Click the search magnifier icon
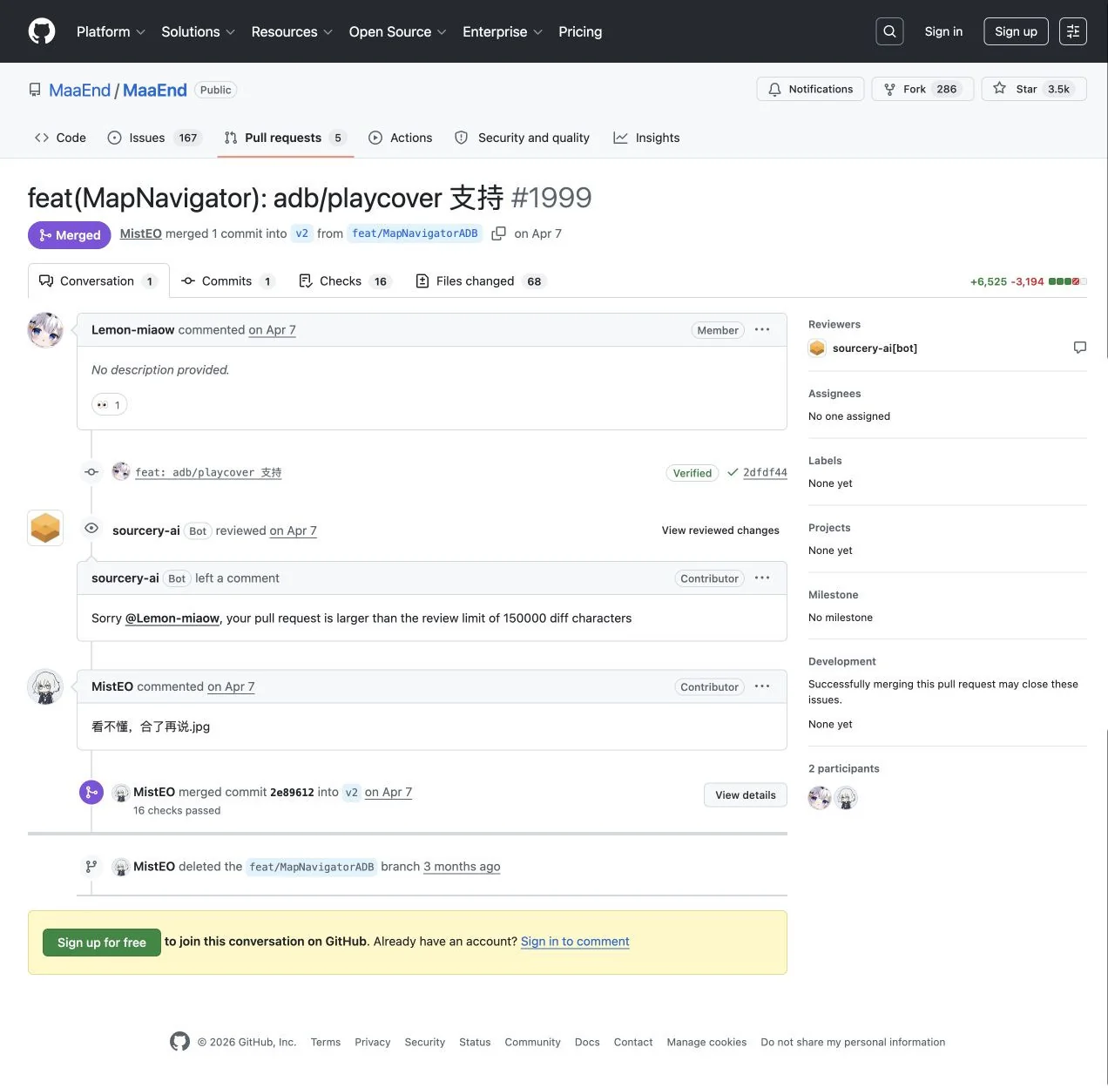The width and height of the screenshot is (1108, 1088). point(889,31)
